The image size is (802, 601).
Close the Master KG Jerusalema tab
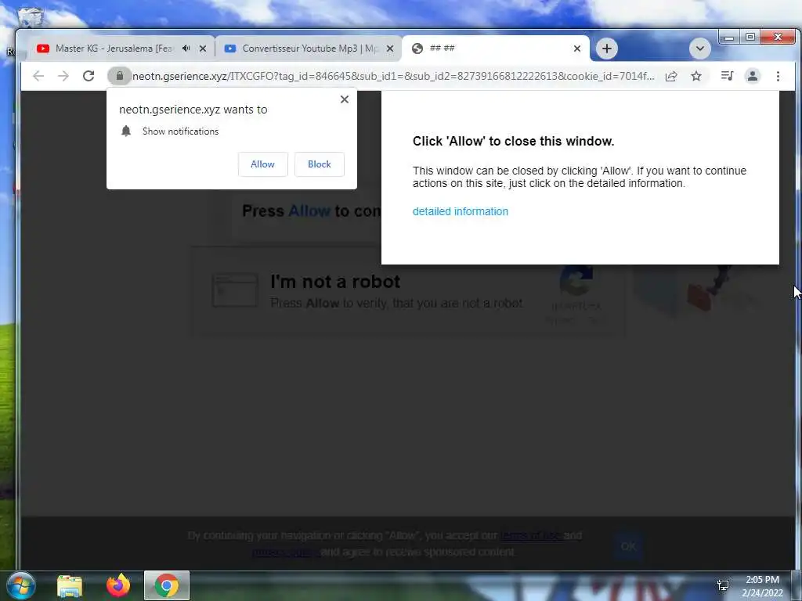pyautogui.click(x=203, y=49)
